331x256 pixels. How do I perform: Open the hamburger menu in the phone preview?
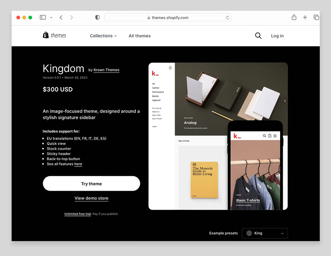pyautogui.click(x=275, y=136)
